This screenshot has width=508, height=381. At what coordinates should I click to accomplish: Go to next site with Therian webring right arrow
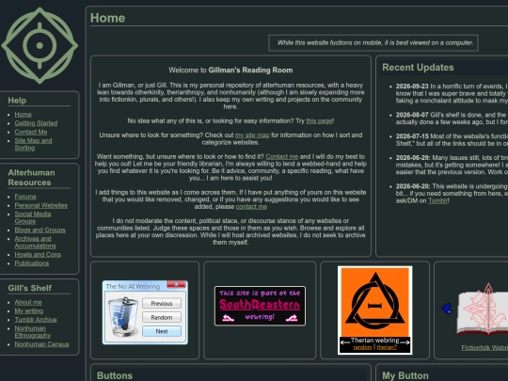click(x=405, y=341)
